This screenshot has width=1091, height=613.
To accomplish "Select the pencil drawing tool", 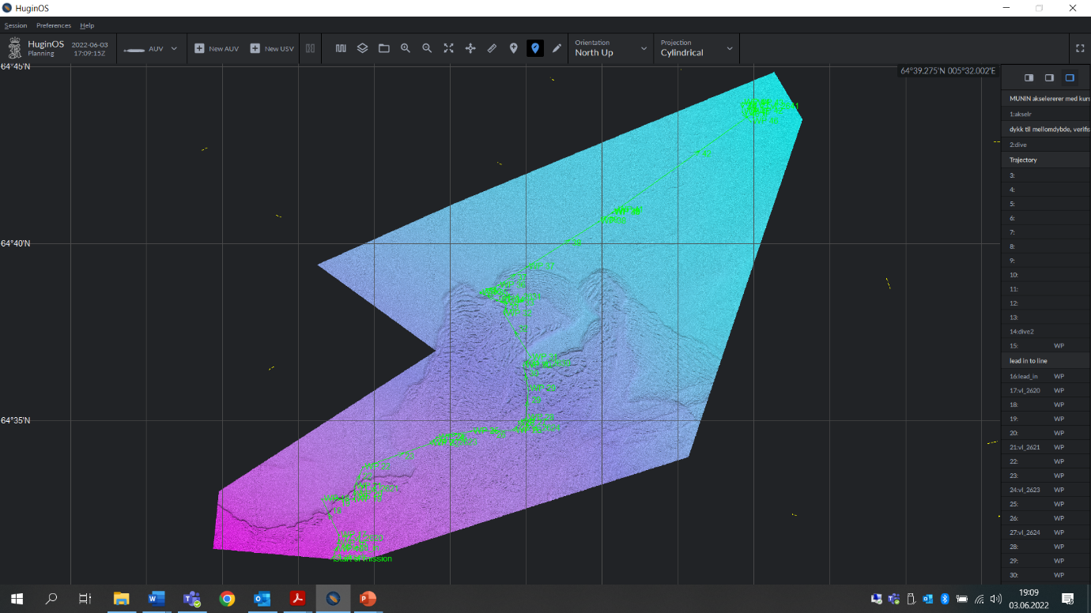I will pyautogui.click(x=557, y=48).
